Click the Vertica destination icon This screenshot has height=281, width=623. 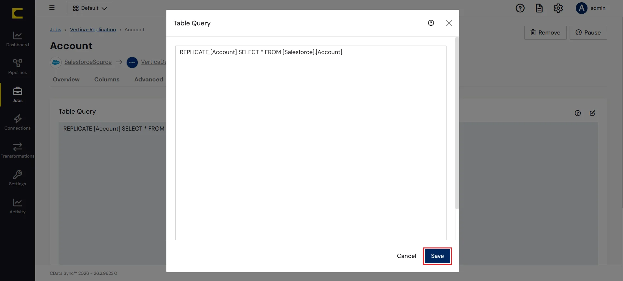(132, 62)
